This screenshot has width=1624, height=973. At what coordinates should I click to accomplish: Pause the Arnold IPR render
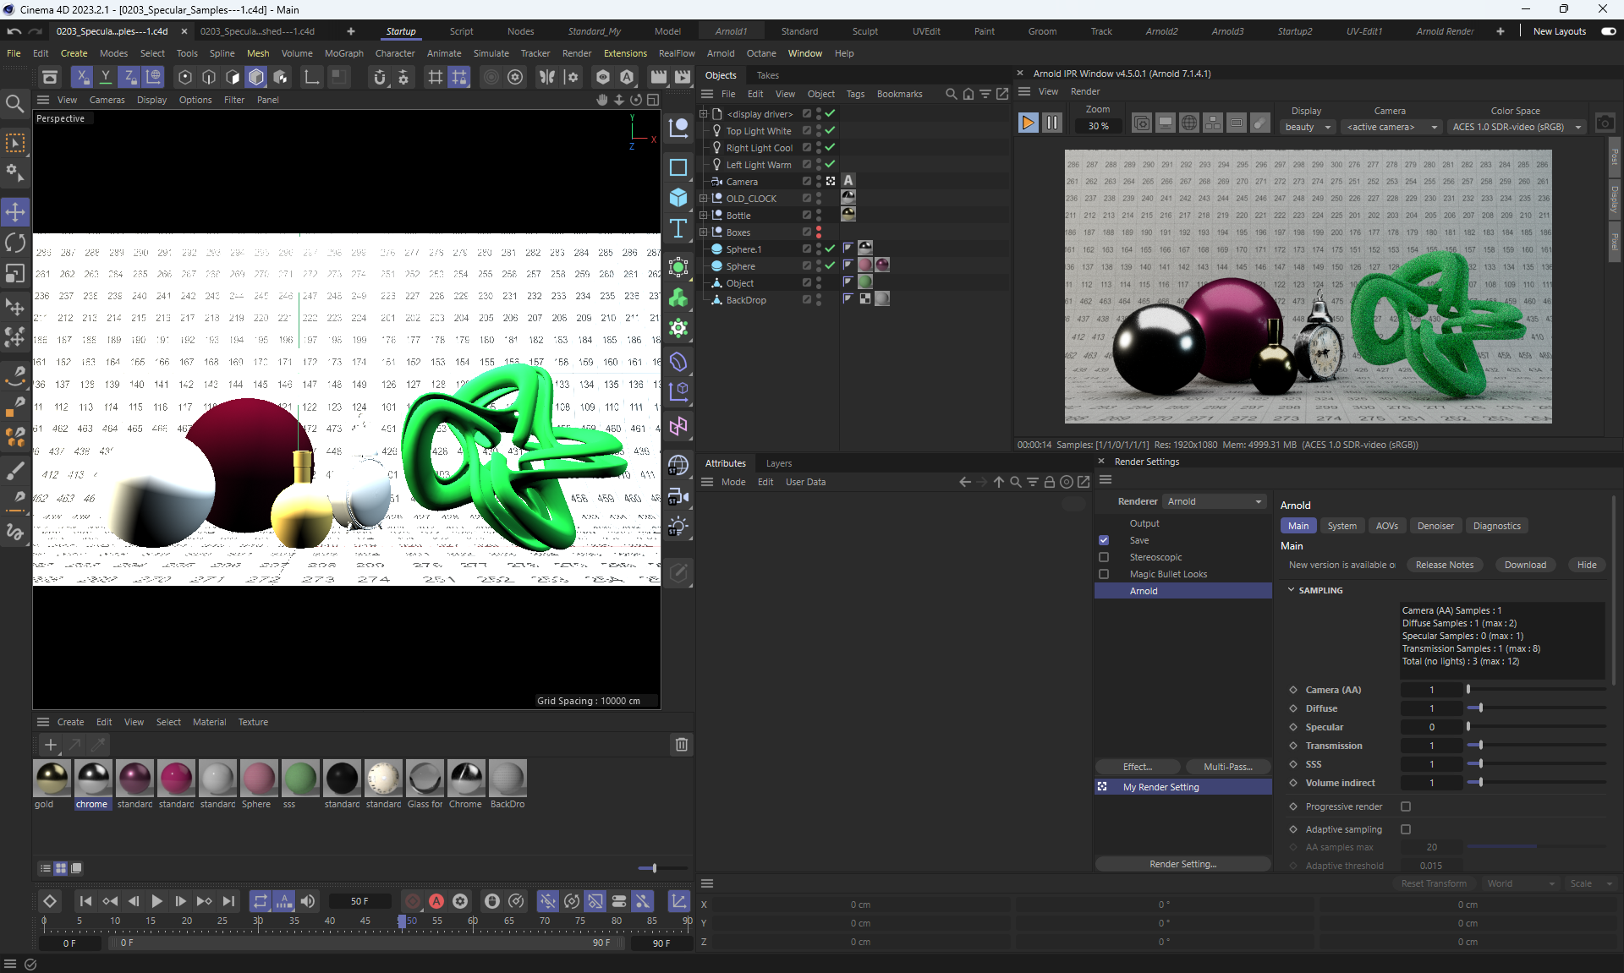(x=1051, y=123)
